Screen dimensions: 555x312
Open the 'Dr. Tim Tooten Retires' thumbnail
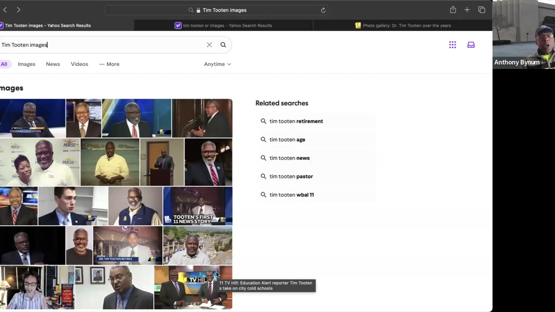coord(128,245)
